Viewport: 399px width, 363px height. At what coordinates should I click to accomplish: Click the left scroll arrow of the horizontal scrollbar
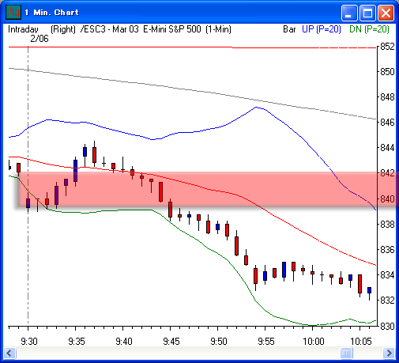tap(10, 353)
